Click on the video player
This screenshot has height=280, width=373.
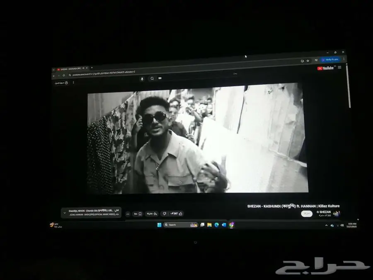tap(197, 138)
